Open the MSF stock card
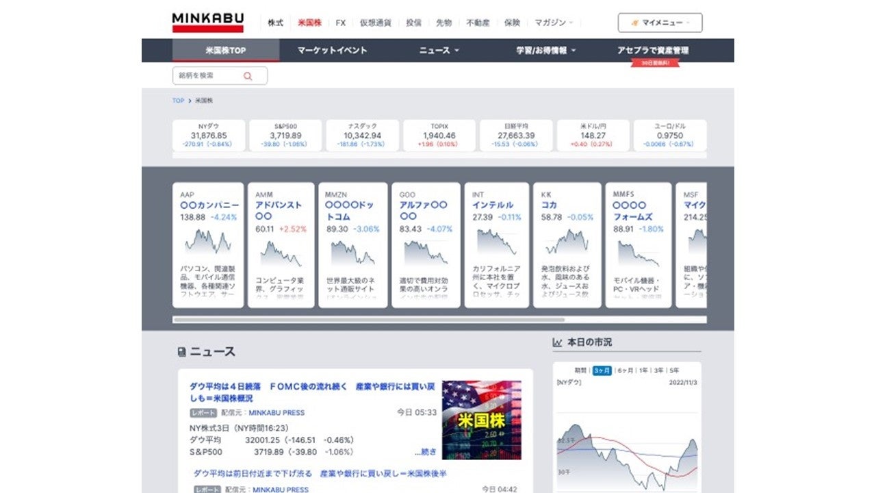This screenshot has width=876, height=493. (x=691, y=244)
